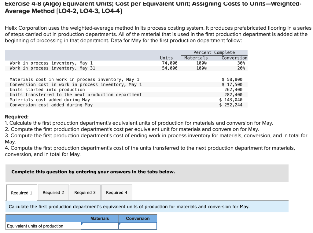The image size is (313, 233).
Task: Click the Materials column header
Action: pyautogui.click(x=100, y=218)
